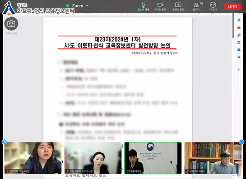Expand the Zoom meeting info chevron

[87, 6]
